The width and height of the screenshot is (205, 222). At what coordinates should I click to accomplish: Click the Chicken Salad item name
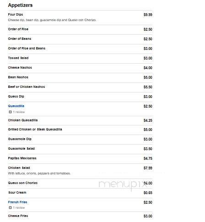point(19,168)
